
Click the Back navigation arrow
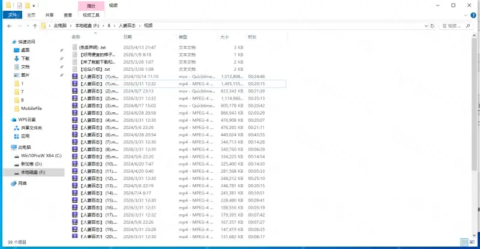point(9,26)
